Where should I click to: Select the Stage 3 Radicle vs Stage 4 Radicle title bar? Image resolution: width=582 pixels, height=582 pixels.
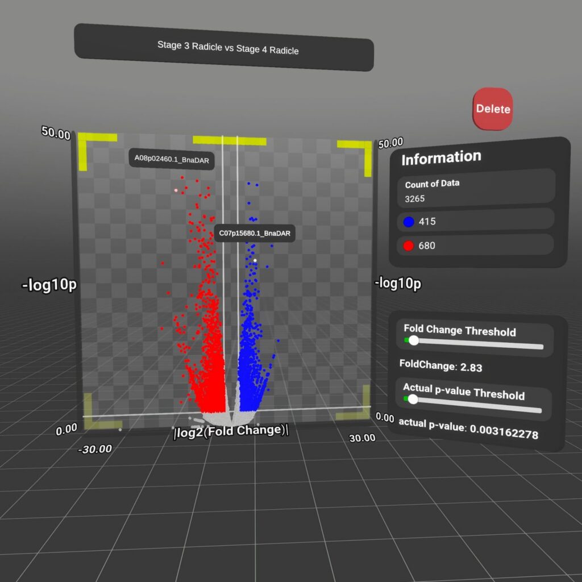click(x=224, y=48)
